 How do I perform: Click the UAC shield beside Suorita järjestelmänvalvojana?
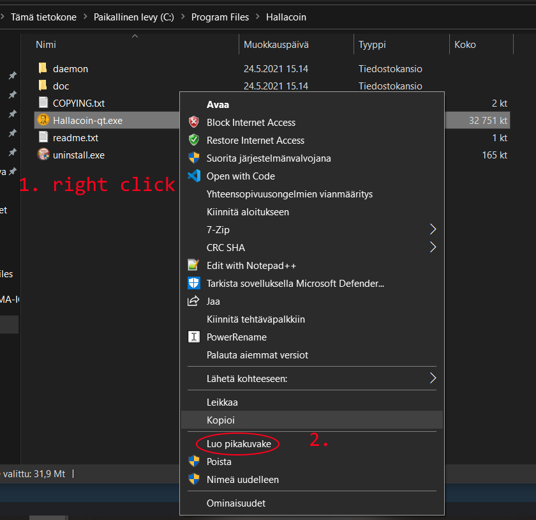pos(194,158)
